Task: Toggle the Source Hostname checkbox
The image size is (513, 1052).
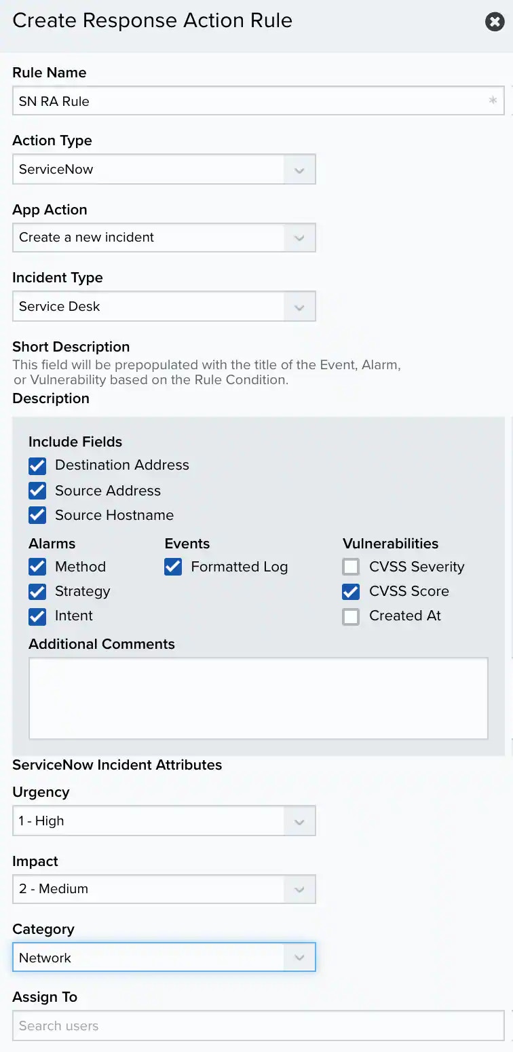Action: (37, 515)
